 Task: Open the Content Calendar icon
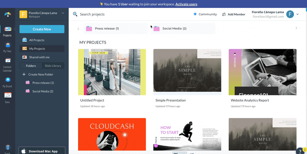8,61
